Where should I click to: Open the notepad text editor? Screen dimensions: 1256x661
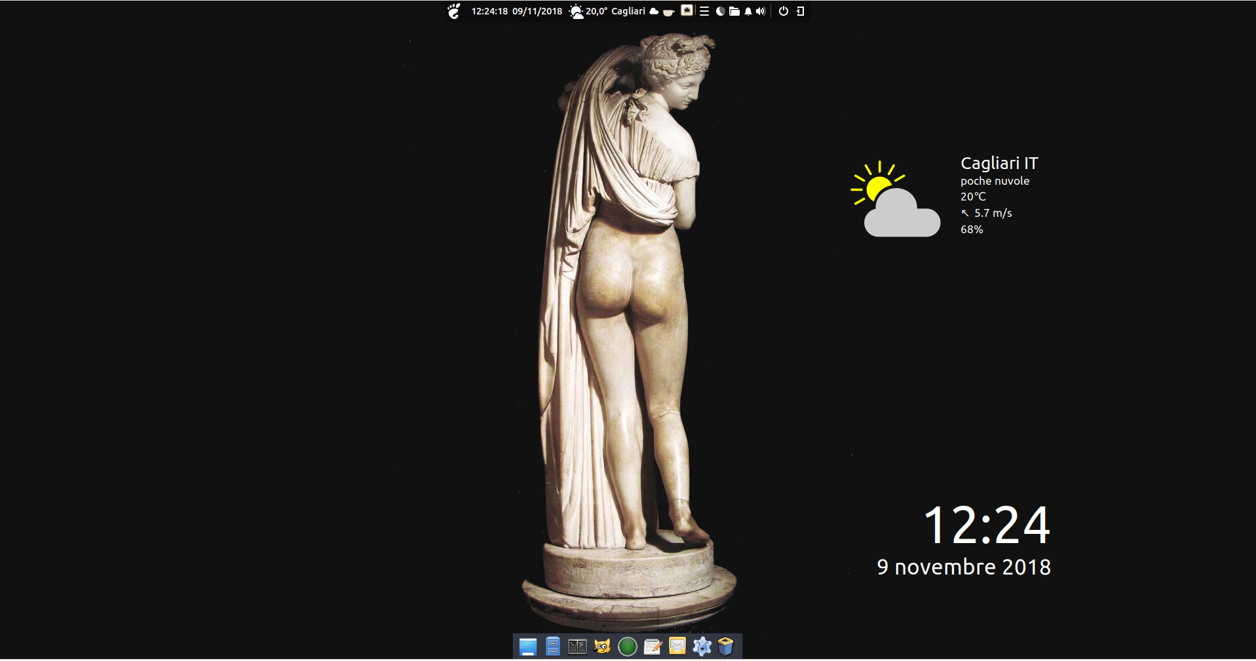pyautogui.click(x=653, y=647)
